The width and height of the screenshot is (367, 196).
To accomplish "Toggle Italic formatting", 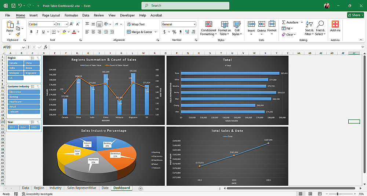I will [37, 32].
